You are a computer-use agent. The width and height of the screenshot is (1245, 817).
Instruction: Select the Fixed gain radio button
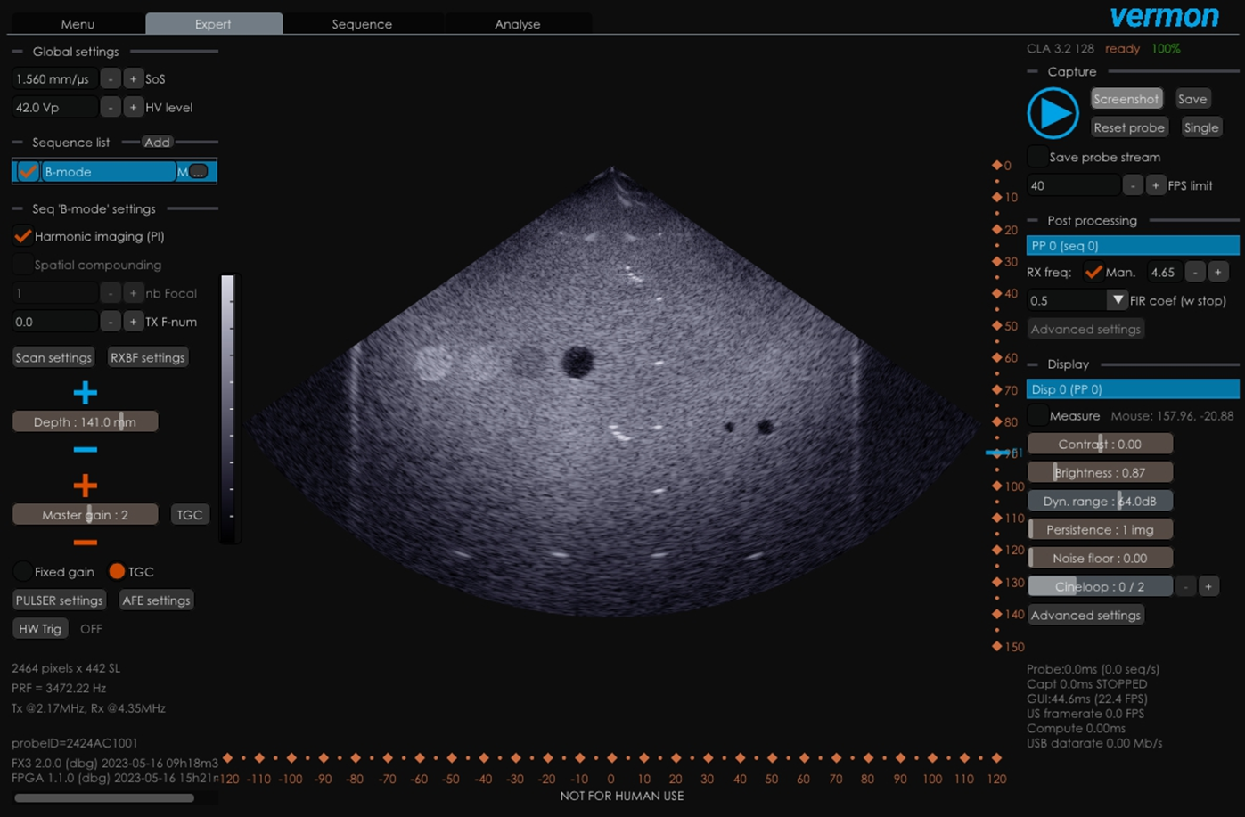pos(22,571)
